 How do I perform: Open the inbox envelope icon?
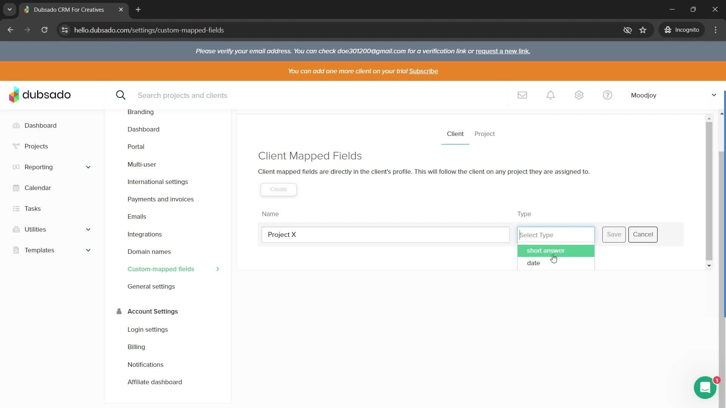522,95
